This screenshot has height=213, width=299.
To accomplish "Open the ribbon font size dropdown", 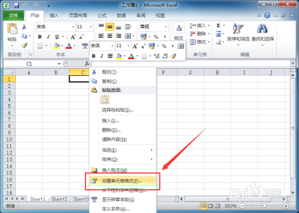I will point(91,27).
